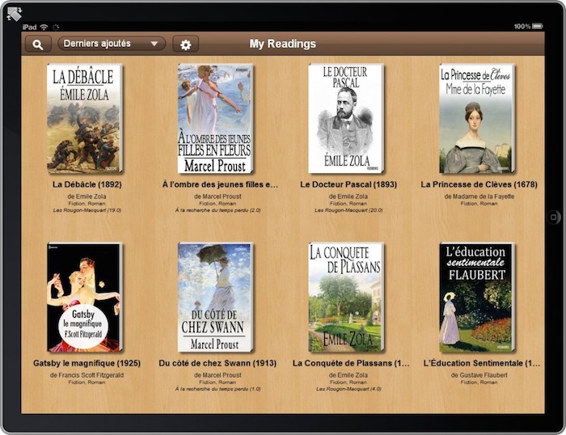Image resolution: width=566 pixels, height=435 pixels.
Task: Open the search magnifier button
Action: [x=38, y=44]
